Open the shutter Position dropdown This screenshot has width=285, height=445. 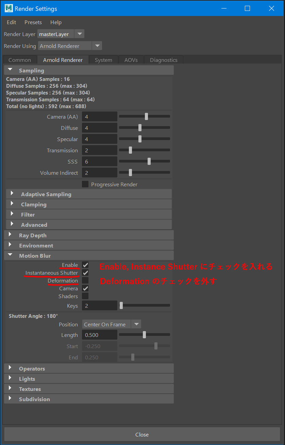coord(136,324)
